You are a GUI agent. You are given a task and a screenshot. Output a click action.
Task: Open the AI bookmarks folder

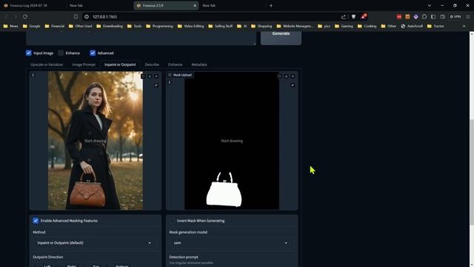pyautogui.click(x=242, y=27)
